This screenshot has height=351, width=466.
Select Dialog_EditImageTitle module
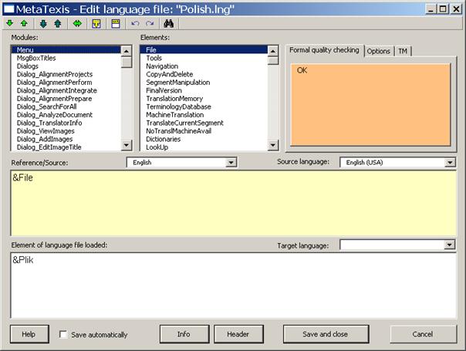coord(66,147)
